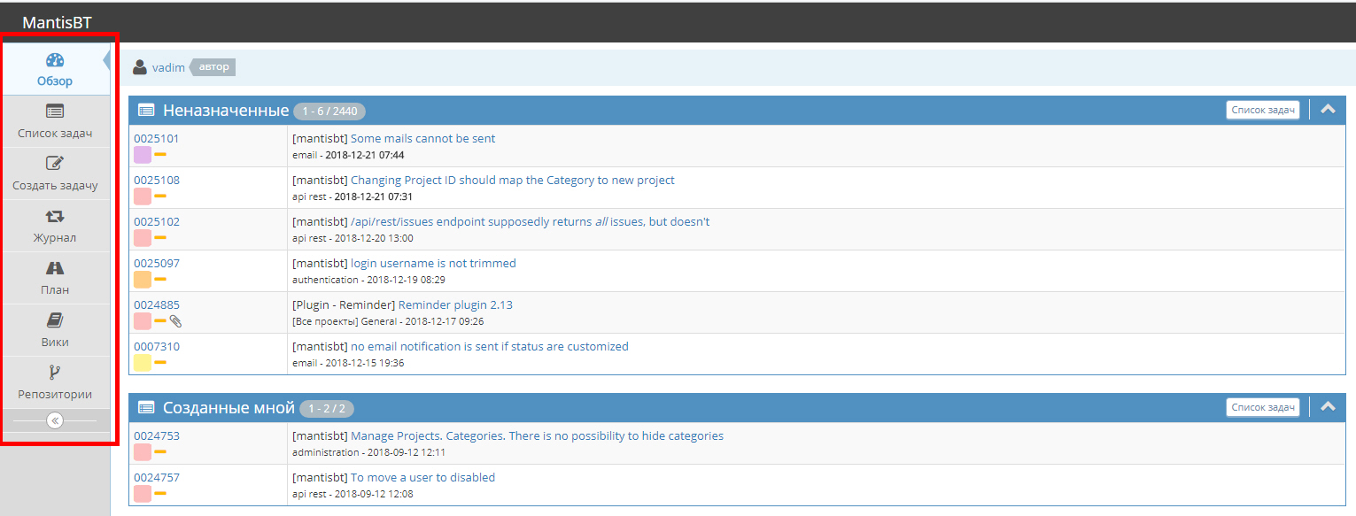Open the Вики book icon
This screenshot has width=1356, height=516.
coord(55,320)
